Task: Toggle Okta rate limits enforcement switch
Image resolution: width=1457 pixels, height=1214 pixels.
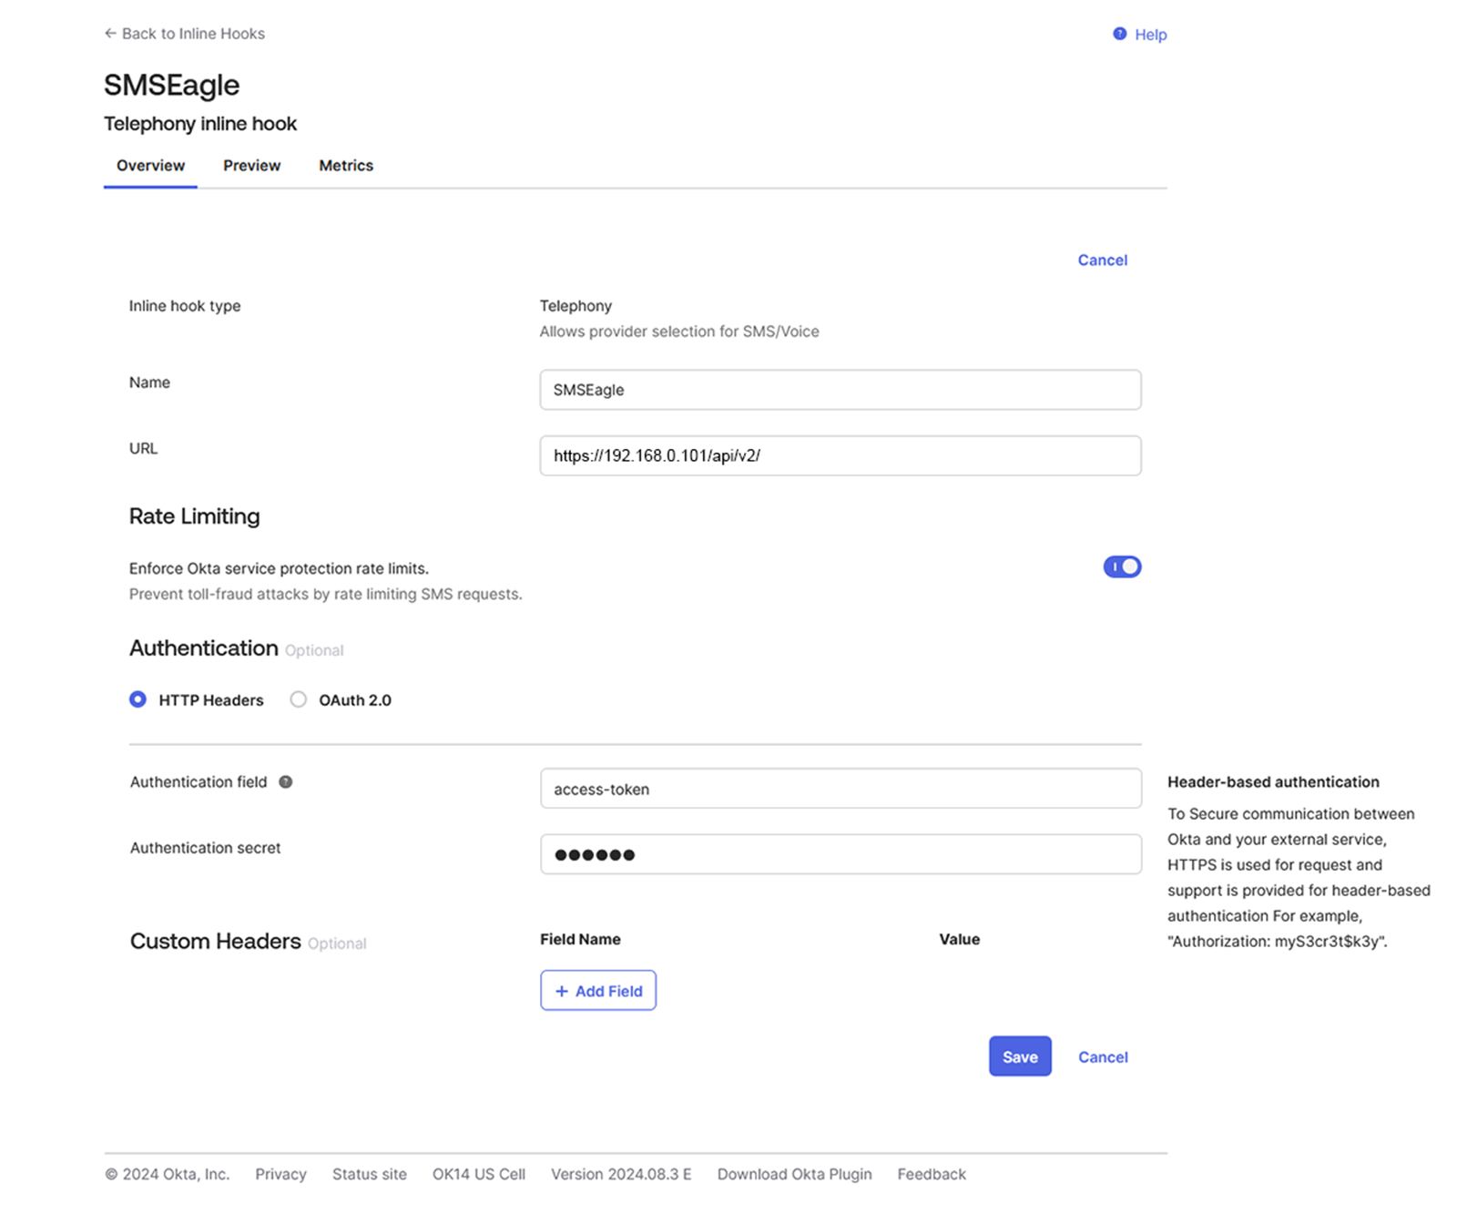Action: [1122, 566]
